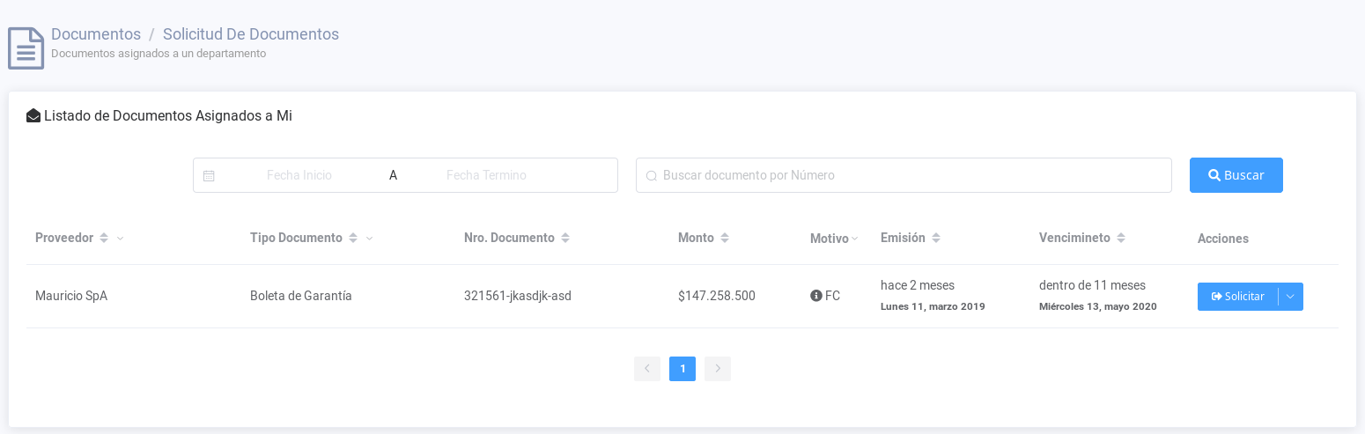This screenshot has height=434, width=1365.
Task: Sort by Monto column arrows
Action: (725, 239)
